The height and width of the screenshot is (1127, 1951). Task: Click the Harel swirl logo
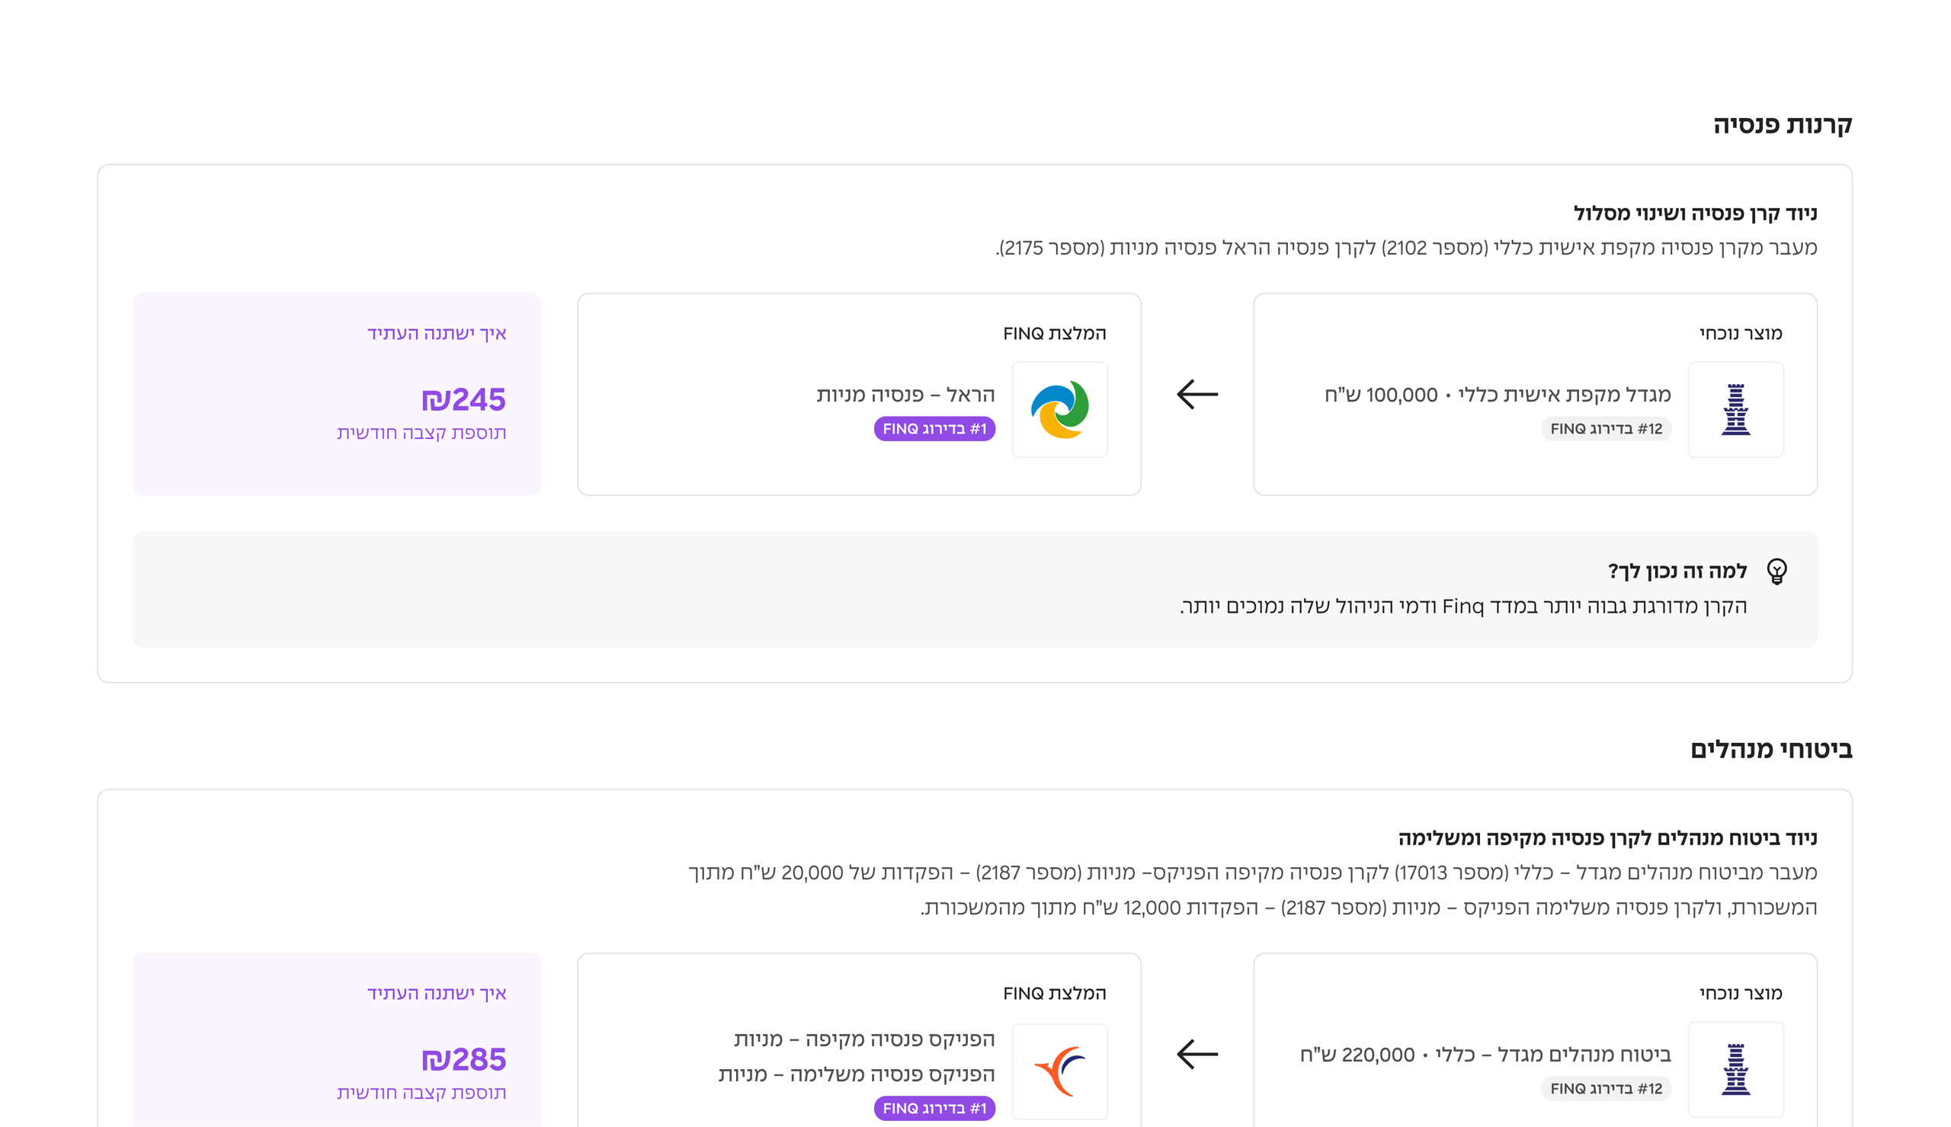1059,409
